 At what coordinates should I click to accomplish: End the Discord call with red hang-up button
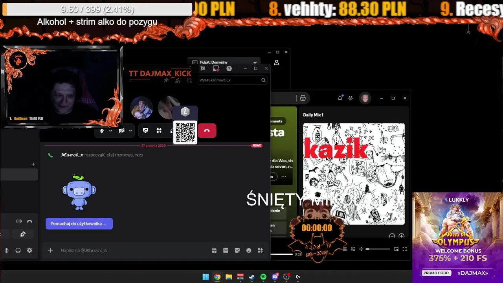pos(207,130)
